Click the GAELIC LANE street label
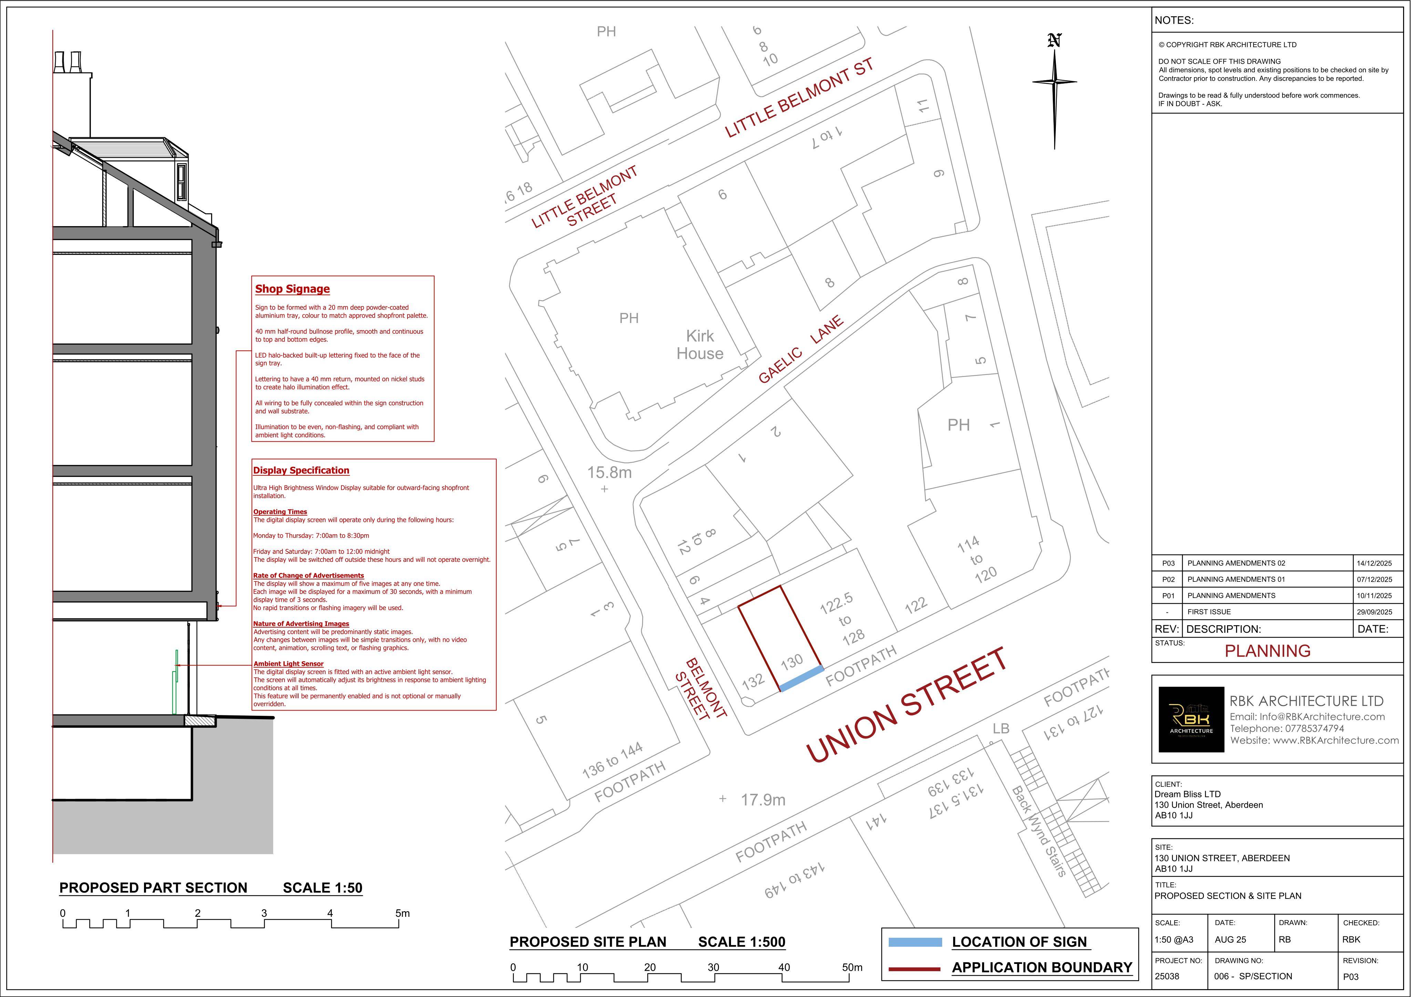1411x997 pixels. pos(801,349)
